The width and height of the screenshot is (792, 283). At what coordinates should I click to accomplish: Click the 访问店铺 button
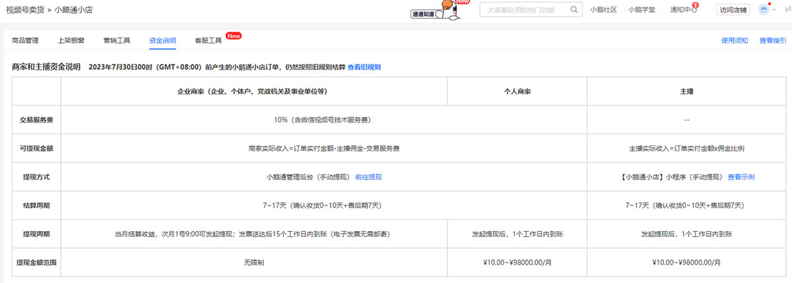point(733,10)
